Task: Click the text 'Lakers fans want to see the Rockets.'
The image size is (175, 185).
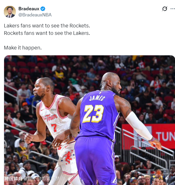Action: 47,26
